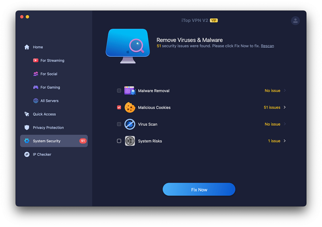Click the For Social people icon
Screen dimensions: 322x227
36,74
